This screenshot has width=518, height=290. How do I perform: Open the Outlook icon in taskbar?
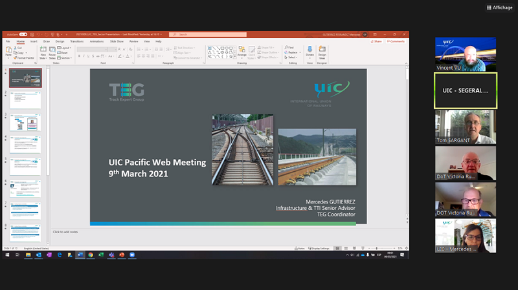pyautogui.click(x=39, y=254)
